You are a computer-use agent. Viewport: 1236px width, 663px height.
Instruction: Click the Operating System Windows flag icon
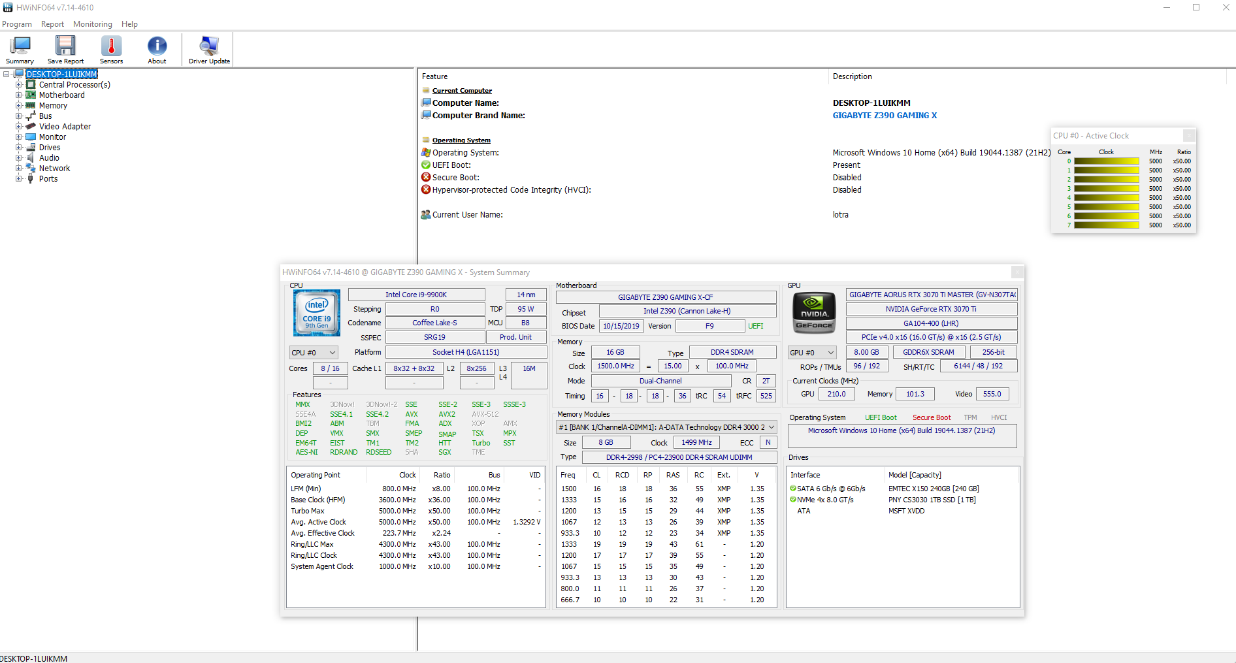tap(426, 153)
